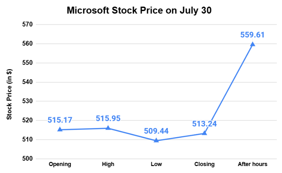Image resolution: width=282 pixels, height=173 pixels.
Task: Click the Opening data point triangle marker
Action: click(x=60, y=129)
